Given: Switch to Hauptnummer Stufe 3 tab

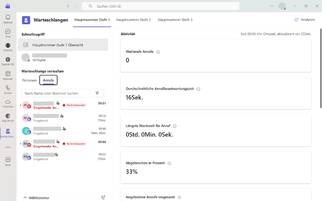Looking at the screenshot, I should 175,20.
